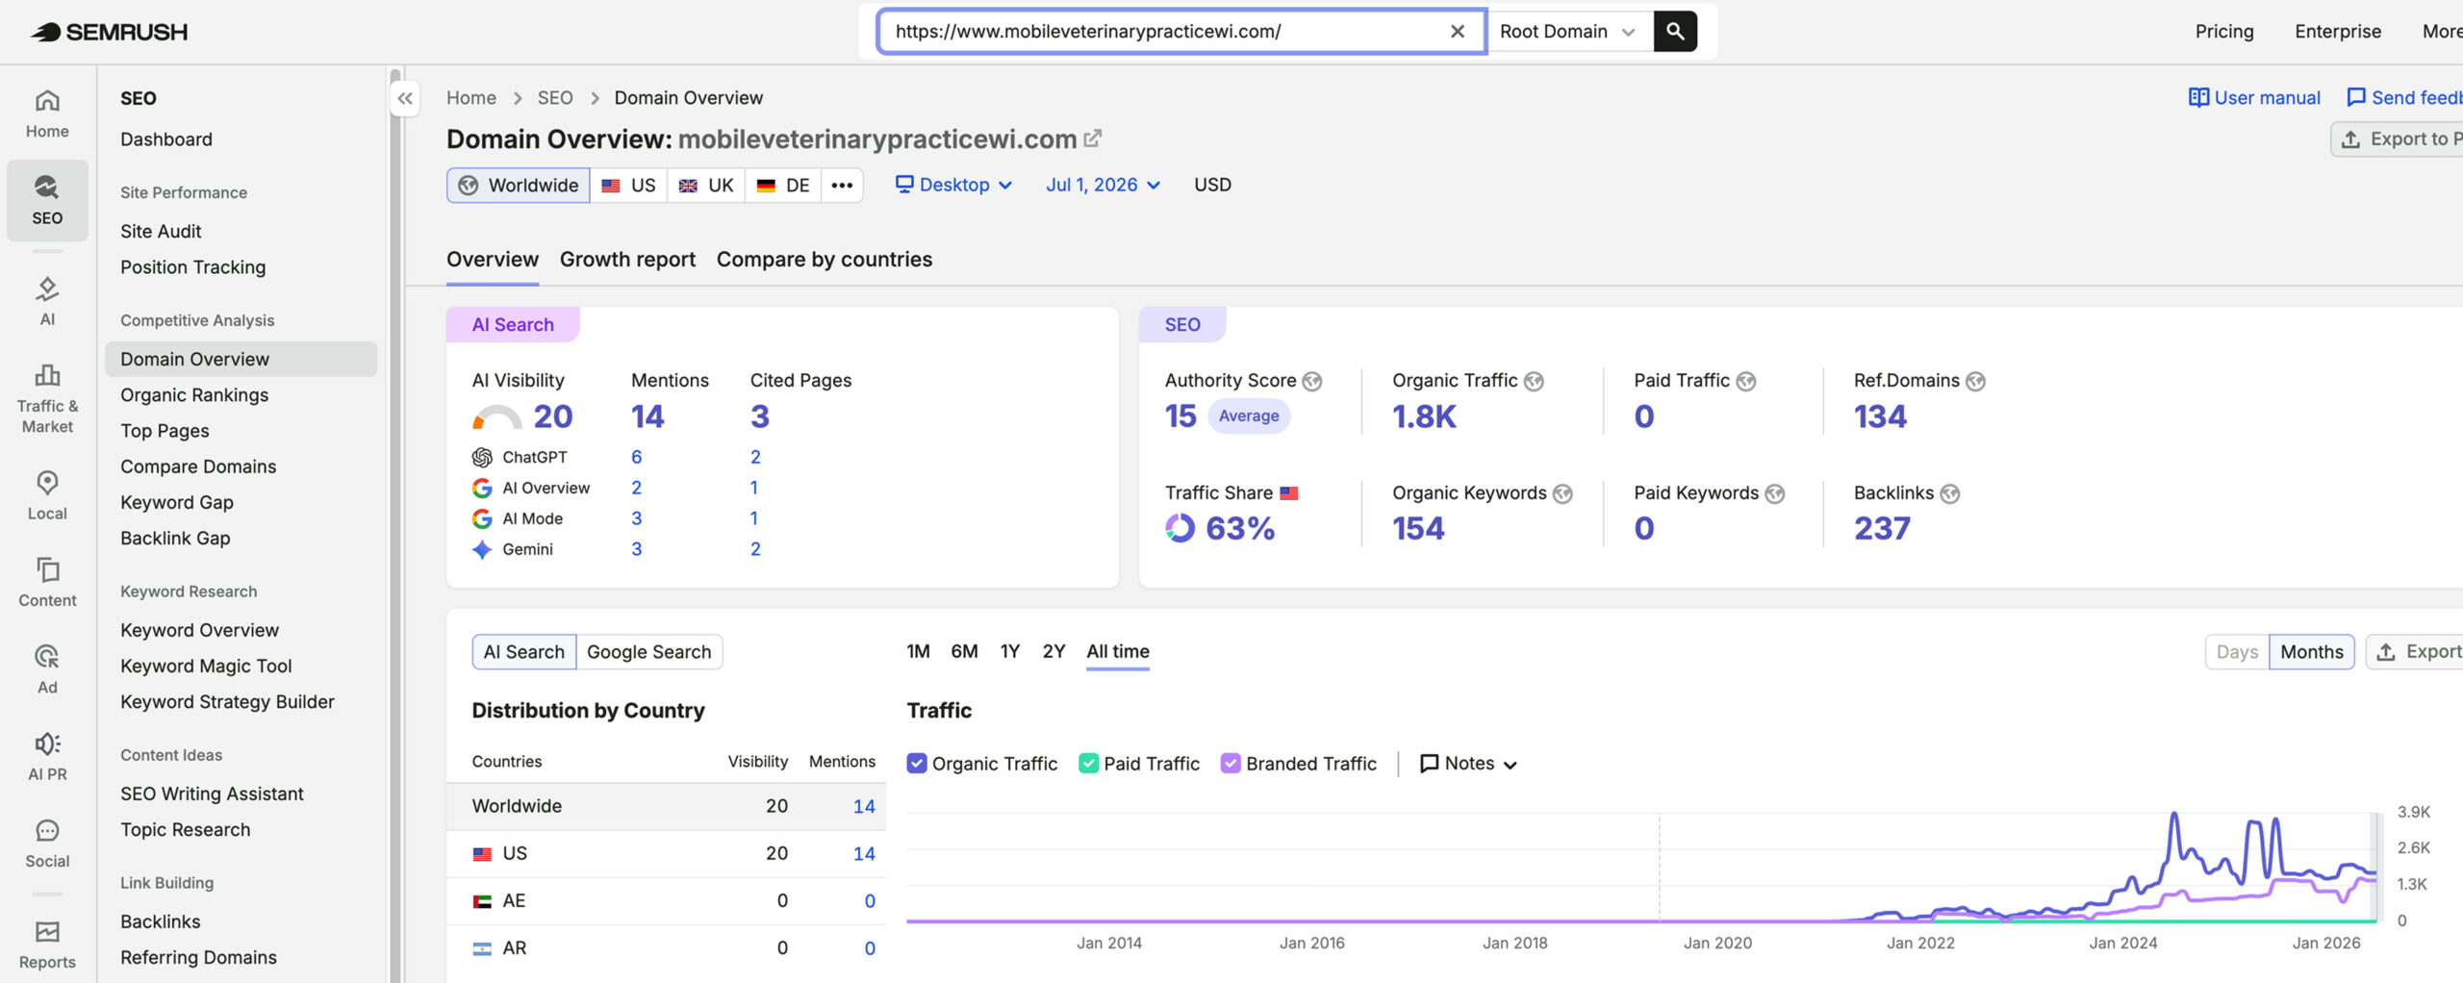Open Root Domain dropdown
The image size is (2463, 983).
1569,31
